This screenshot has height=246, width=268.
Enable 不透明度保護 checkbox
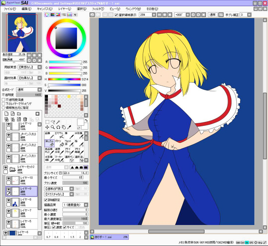(x=4, y=100)
